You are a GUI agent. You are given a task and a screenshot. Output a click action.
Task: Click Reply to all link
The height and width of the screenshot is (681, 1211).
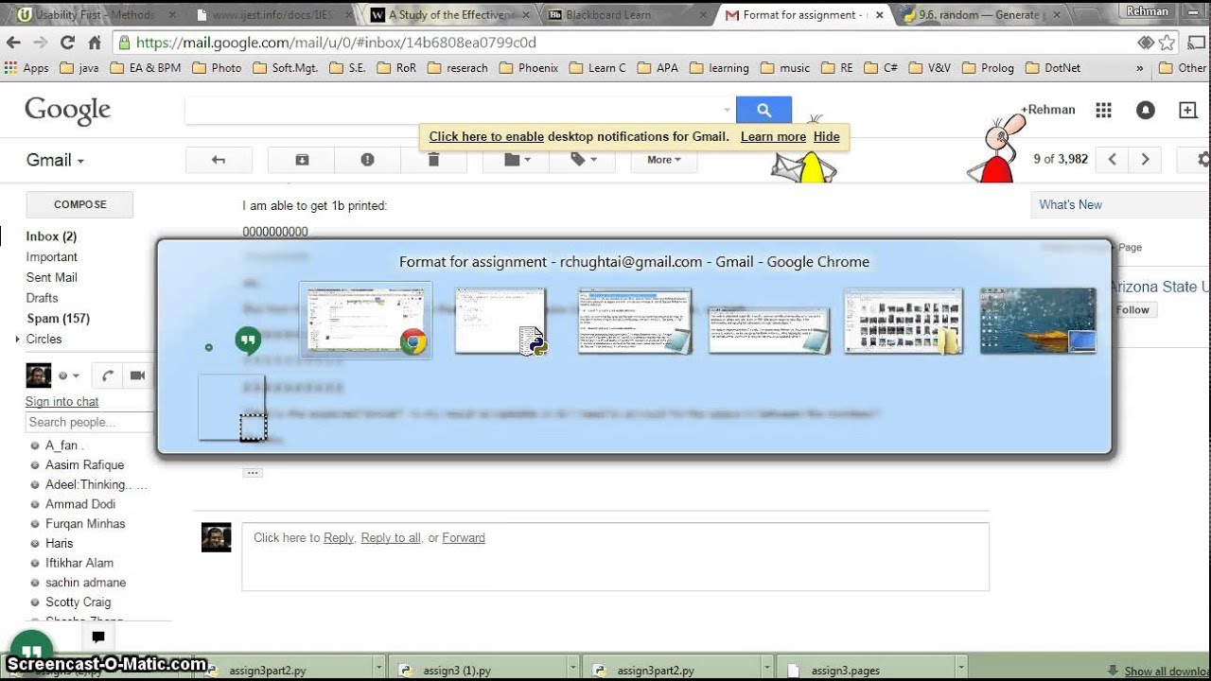point(391,537)
